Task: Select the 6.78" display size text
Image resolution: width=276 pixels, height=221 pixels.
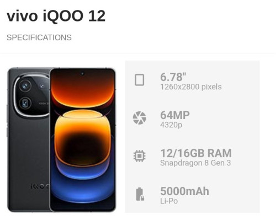Action: (x=173, y=77)
